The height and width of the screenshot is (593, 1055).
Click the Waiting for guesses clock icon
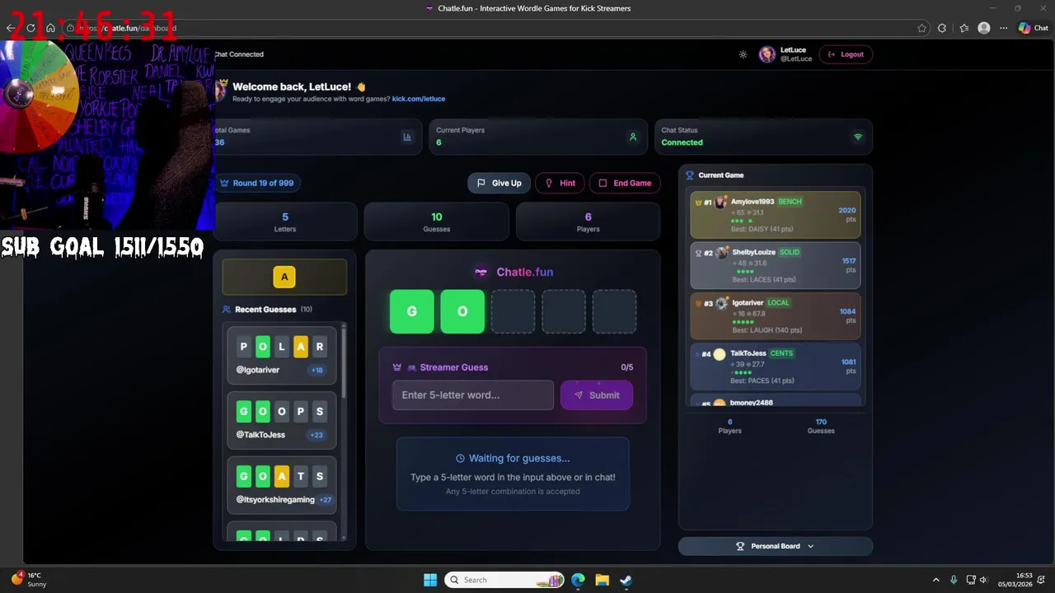pos(460,459)
